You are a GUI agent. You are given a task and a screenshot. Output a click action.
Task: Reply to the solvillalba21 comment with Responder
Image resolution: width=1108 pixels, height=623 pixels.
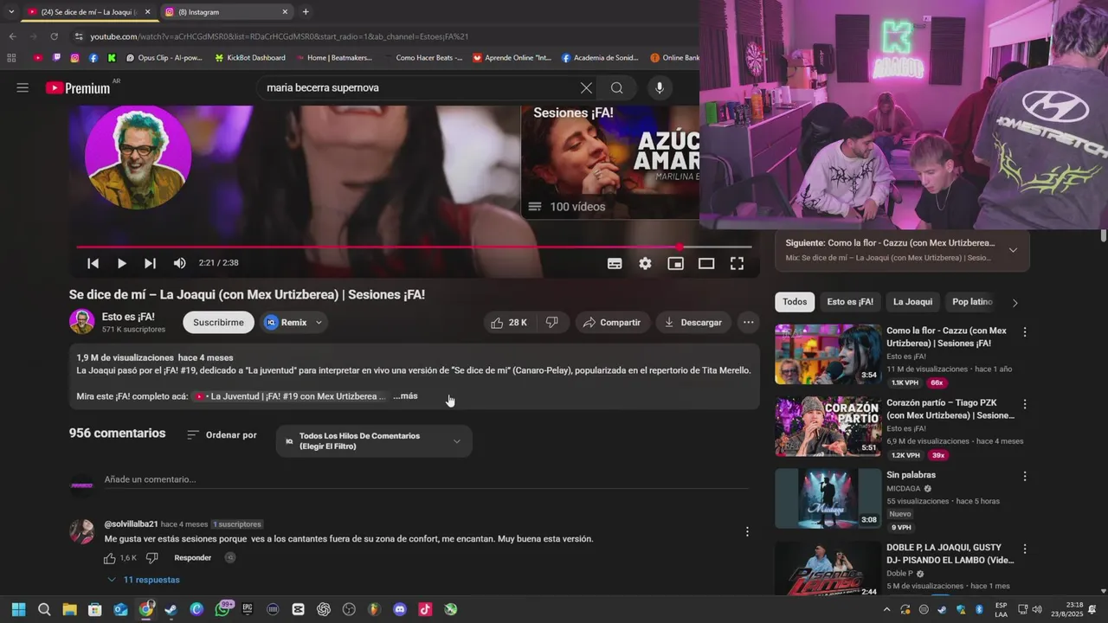click(x=192, y=558)
